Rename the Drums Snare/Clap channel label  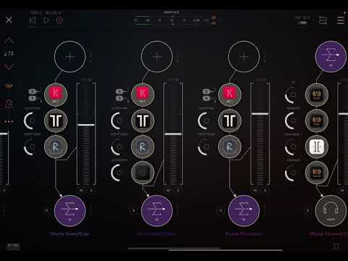pos(70,233)
